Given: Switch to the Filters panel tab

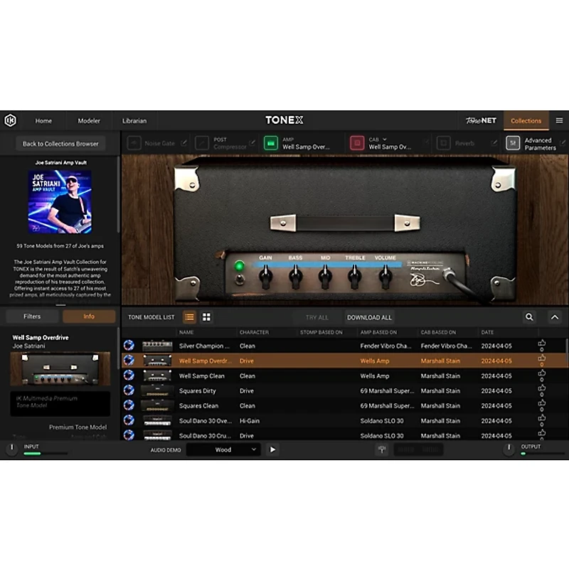Looking at the screenshot, I should 32,317.
